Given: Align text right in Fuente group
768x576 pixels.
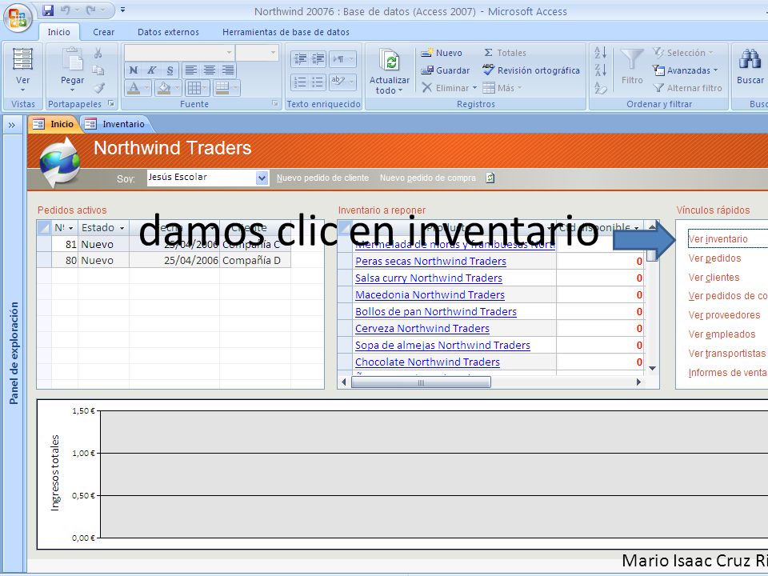Looking at the screenshot, I should 228,70.
